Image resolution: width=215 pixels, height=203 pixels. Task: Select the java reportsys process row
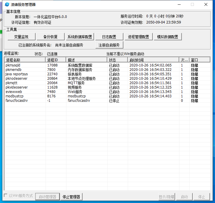(107, 74)
